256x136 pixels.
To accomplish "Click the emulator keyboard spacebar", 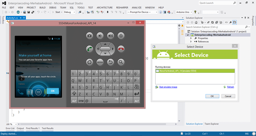I will coord(105,101).
